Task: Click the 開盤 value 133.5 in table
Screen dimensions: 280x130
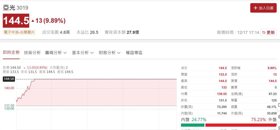Action: point(223,75)
